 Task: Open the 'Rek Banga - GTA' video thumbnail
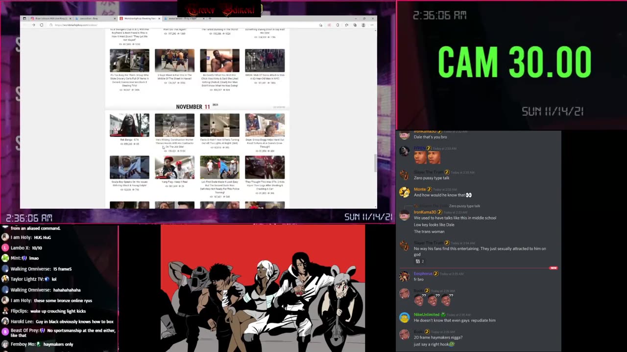tap(129, 125)
